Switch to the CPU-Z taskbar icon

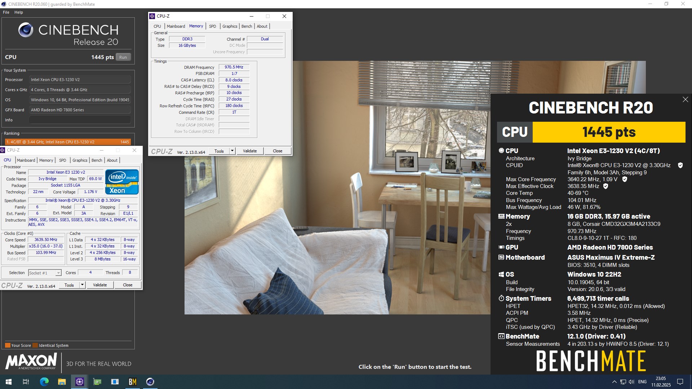tap(79, 382)
